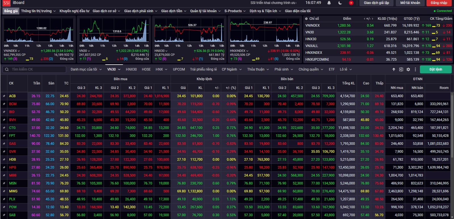454x219 pixels.
Task: Open the Danh mục của tôi dropdown
Action: (x=86, y=69)
